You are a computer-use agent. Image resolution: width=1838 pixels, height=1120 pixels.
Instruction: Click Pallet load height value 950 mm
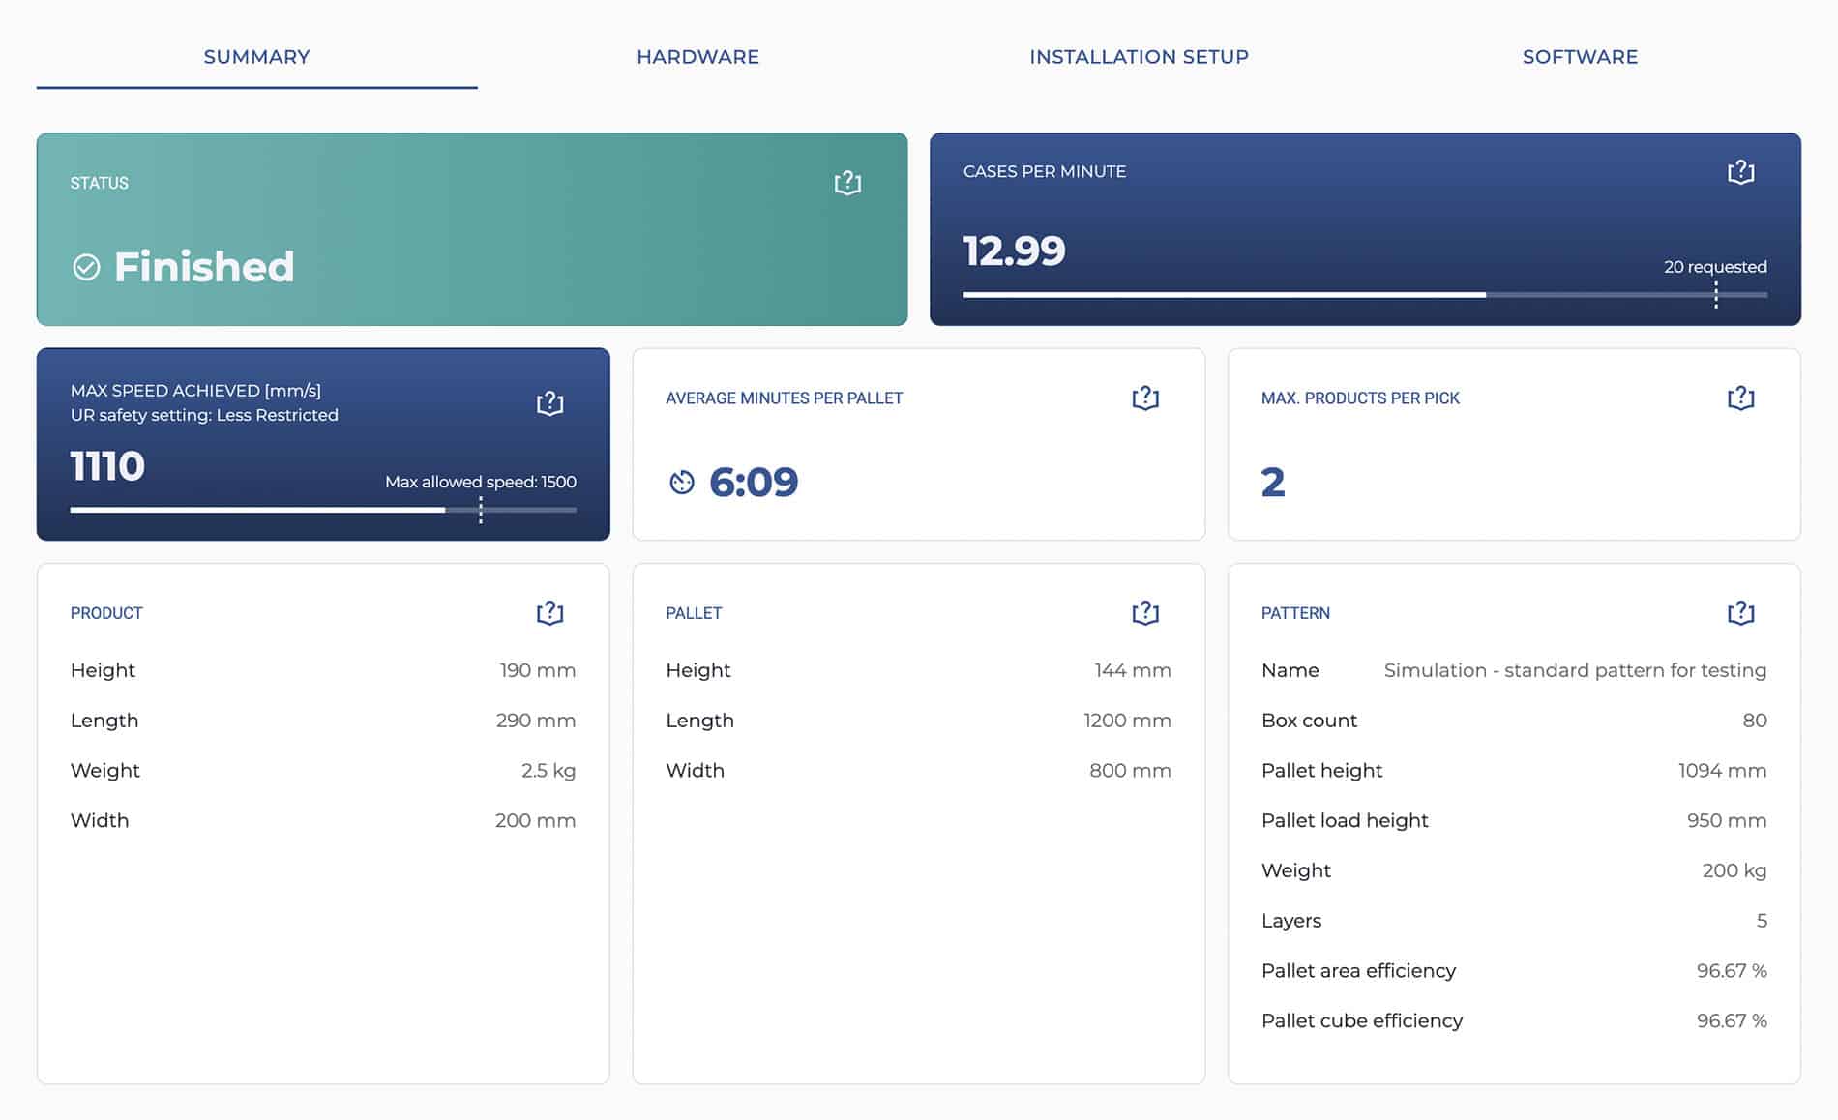1726,820
